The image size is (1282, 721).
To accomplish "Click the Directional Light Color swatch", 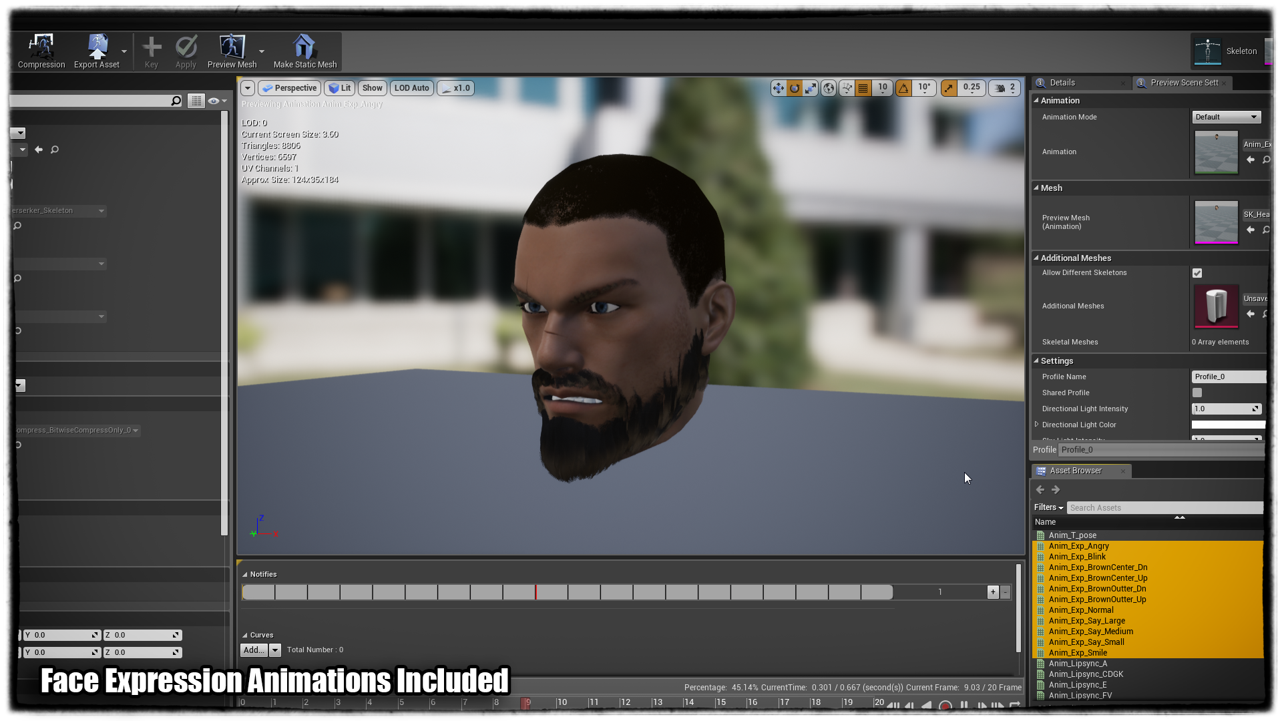I will point(1228,425).
